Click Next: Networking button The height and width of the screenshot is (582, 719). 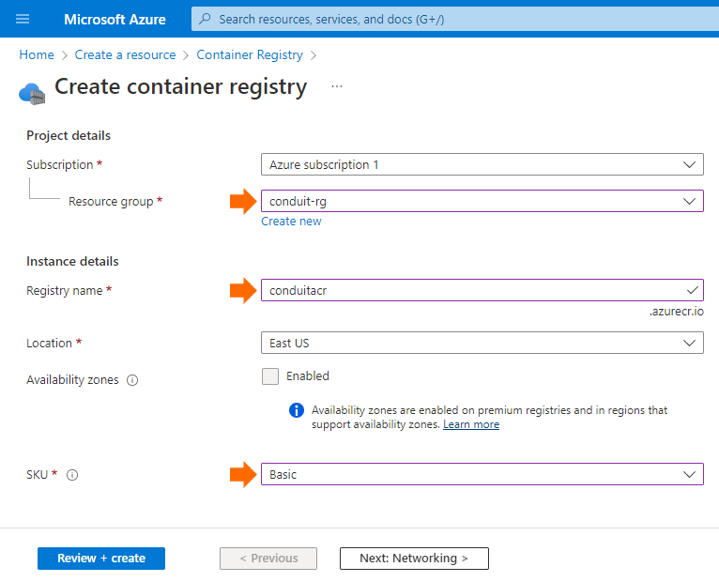tap(414, 559)
